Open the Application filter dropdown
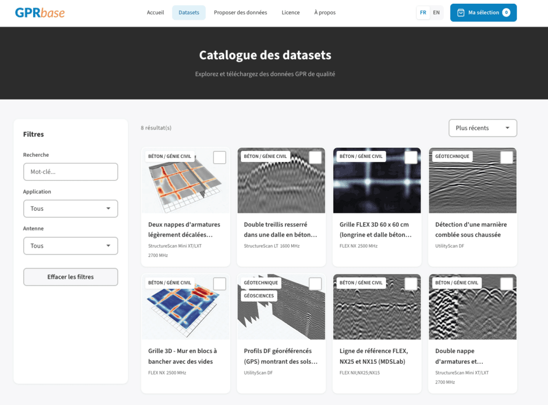548x405 pixels. pyautogui.click(x=70, y=209)
